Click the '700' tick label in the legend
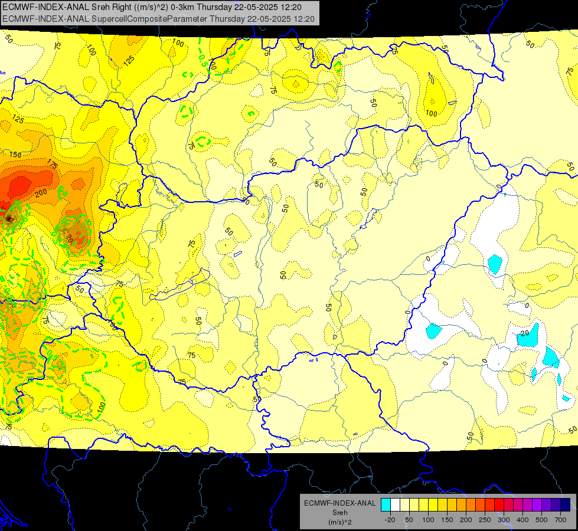 pos(560,520)
